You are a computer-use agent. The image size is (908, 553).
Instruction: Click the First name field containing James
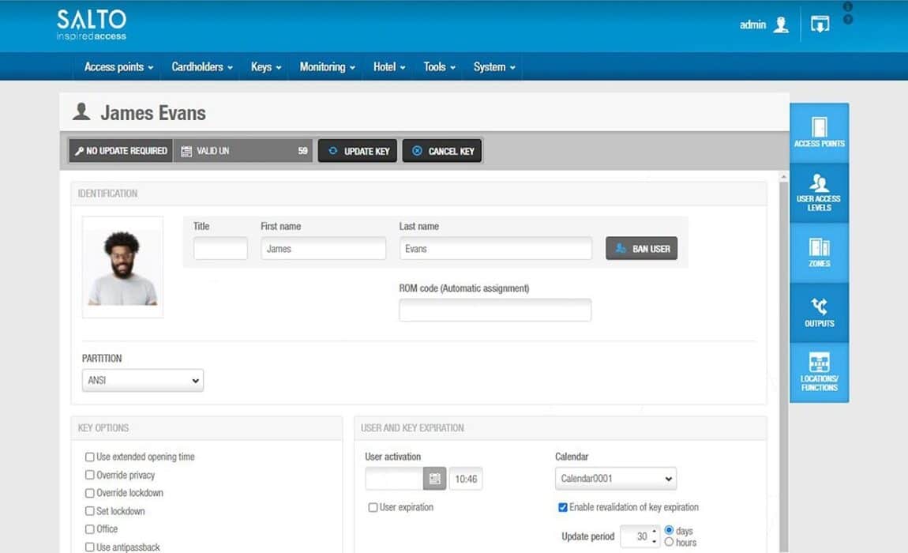coord(323,248)
